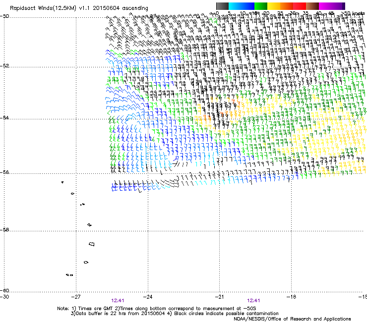Screen dimensions: 367x322
Task: Click the '-58' latitude axis label
Action: click(x=4, y=230)
